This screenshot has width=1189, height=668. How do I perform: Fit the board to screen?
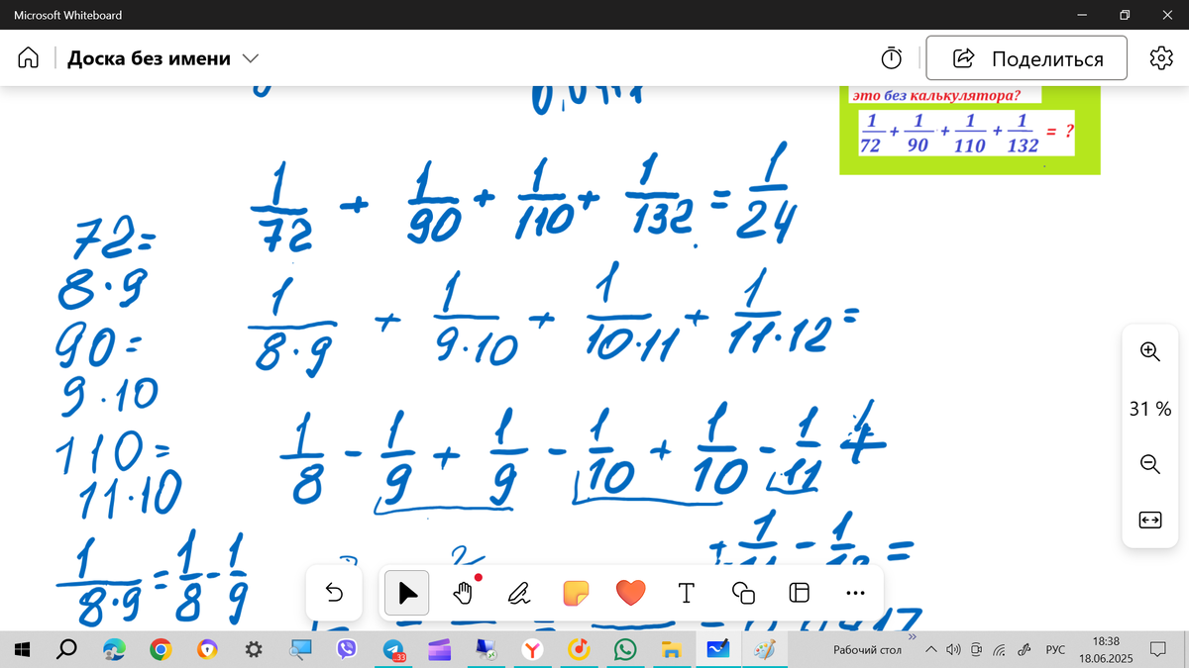(1149, 520)
